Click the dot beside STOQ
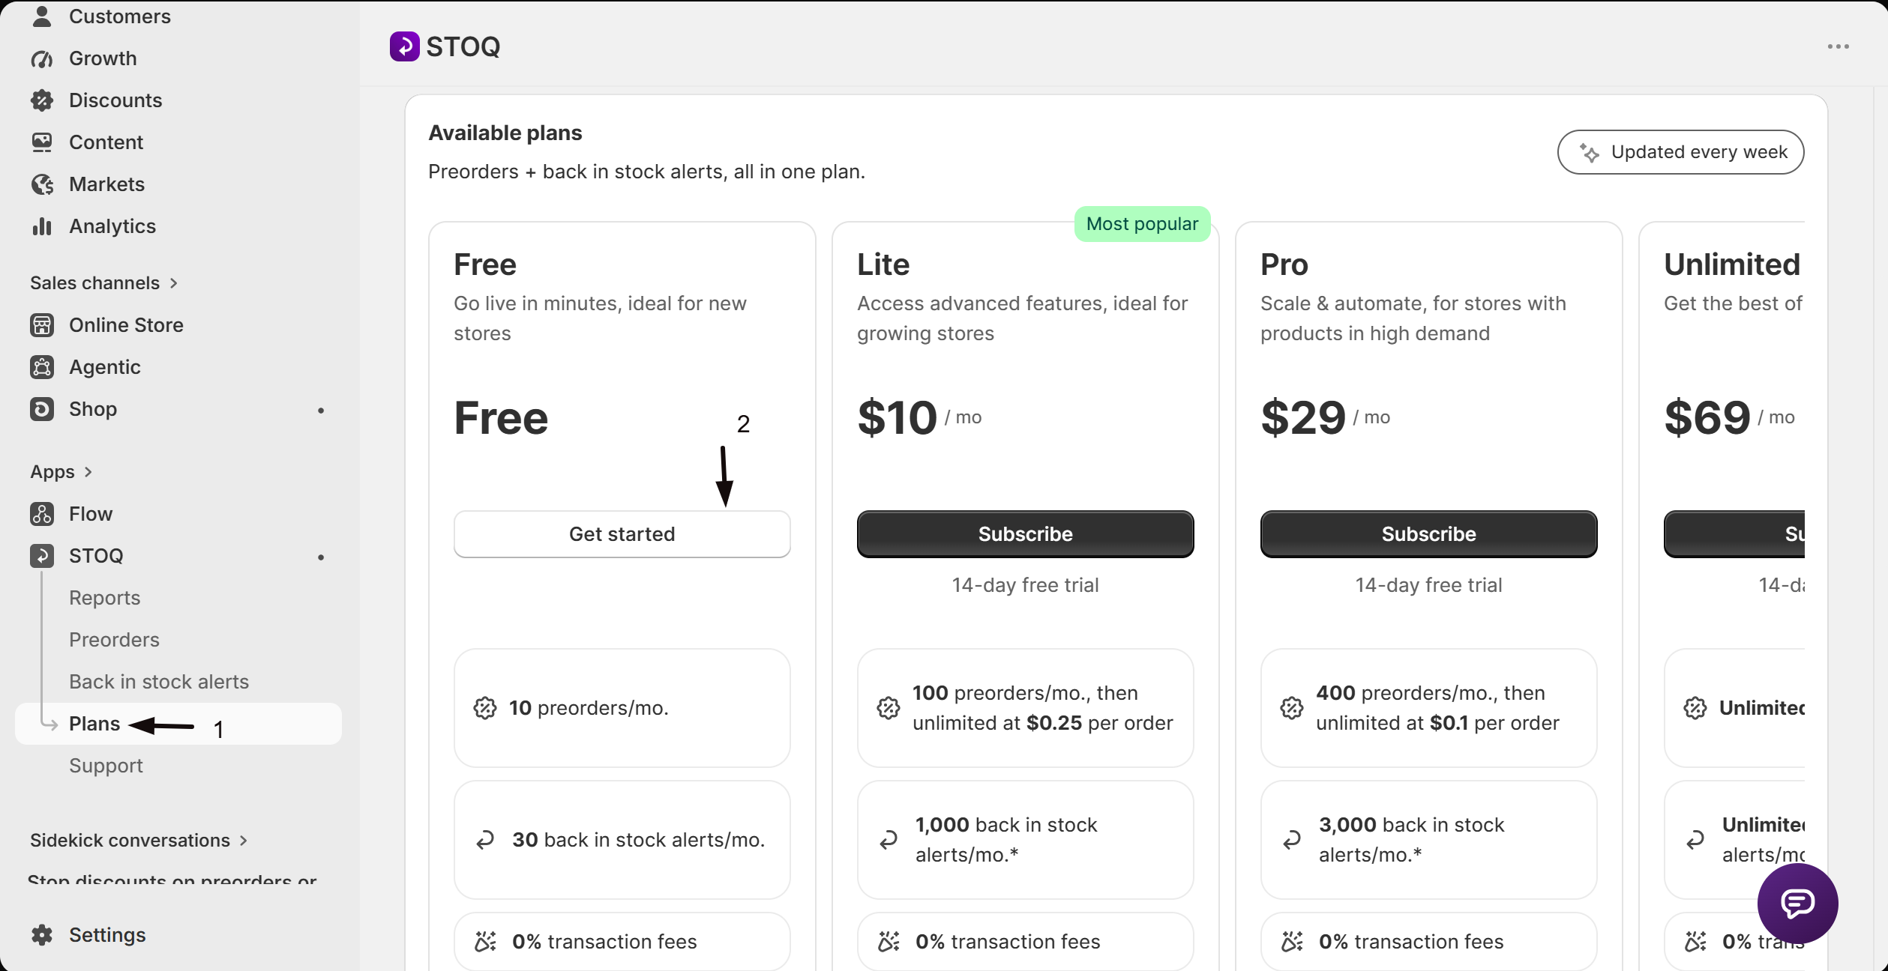The height and width of the screenshot is (971, 1888). click(x=321, y=557)
